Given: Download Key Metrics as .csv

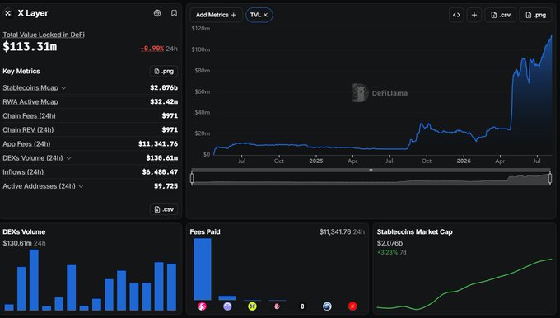Looking at the screenshot, I should click(164, 209).
